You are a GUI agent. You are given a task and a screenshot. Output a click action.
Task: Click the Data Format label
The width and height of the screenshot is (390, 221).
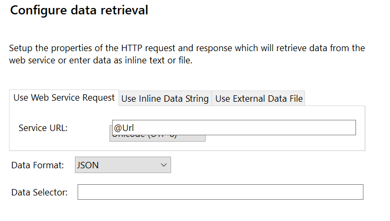pos(38,165)
